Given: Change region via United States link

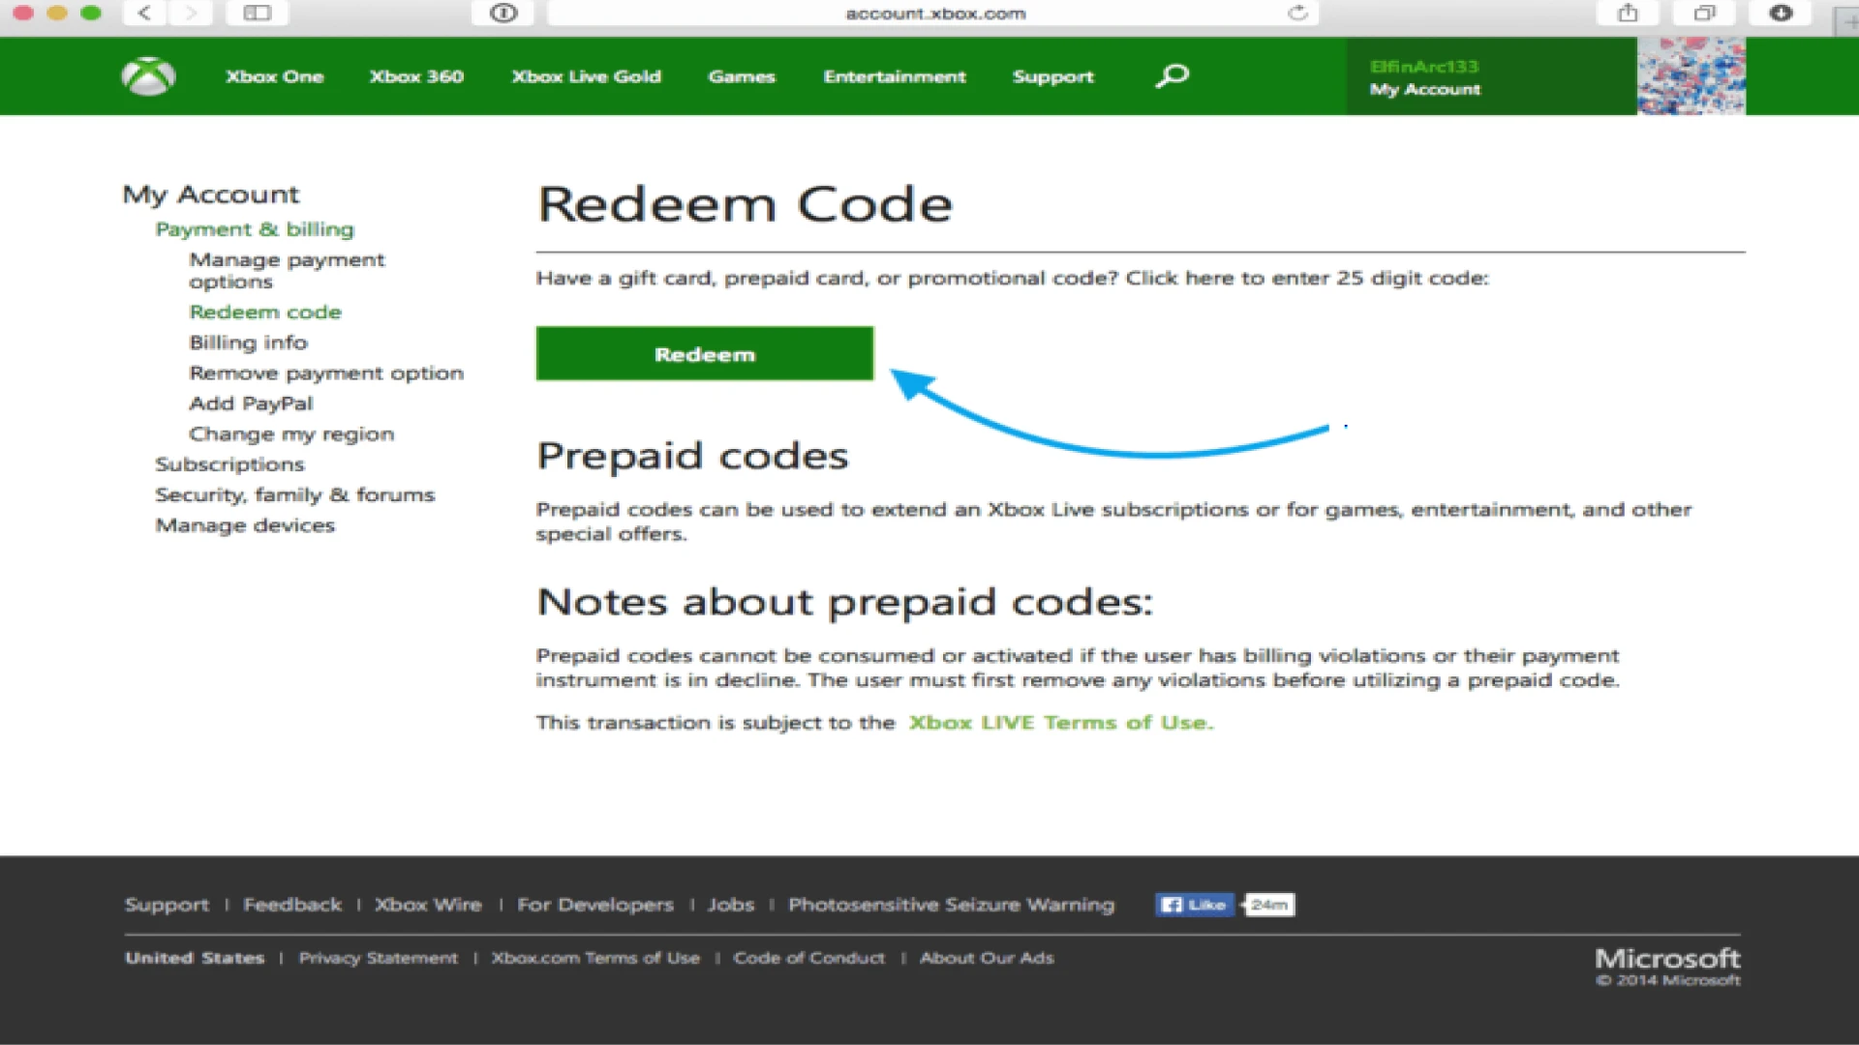Looking at the screenshot, I should (195, 958).
